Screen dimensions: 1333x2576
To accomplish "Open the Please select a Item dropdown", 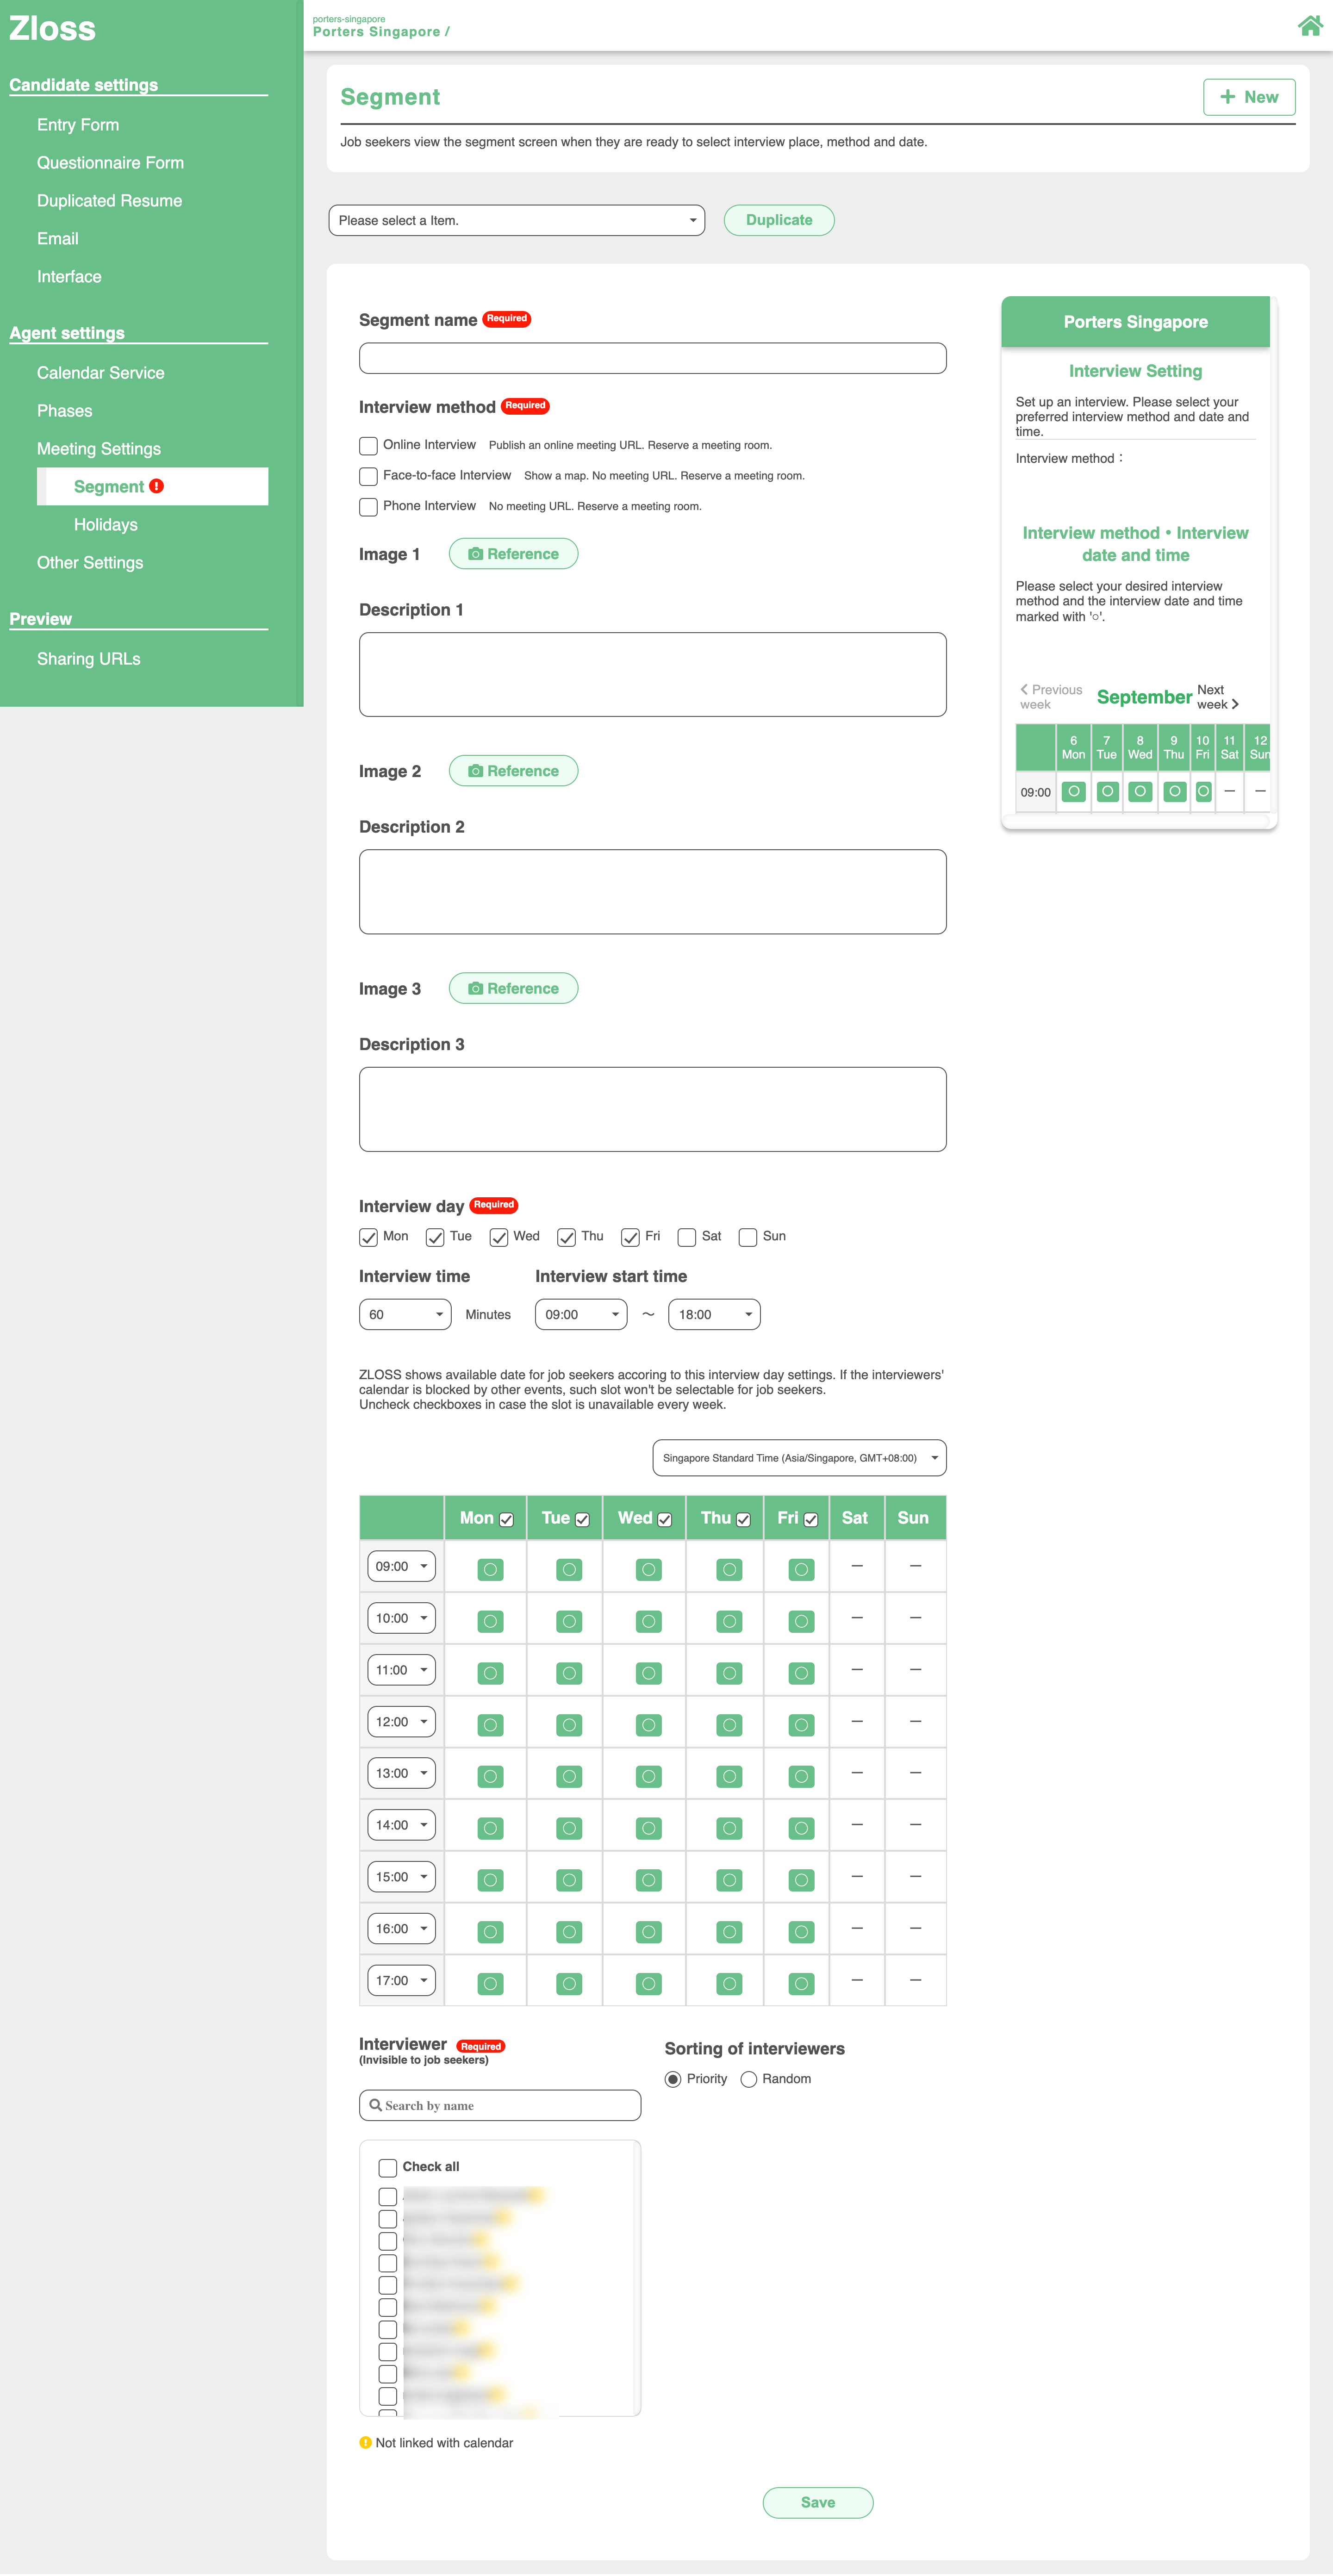I will point(517,220).
